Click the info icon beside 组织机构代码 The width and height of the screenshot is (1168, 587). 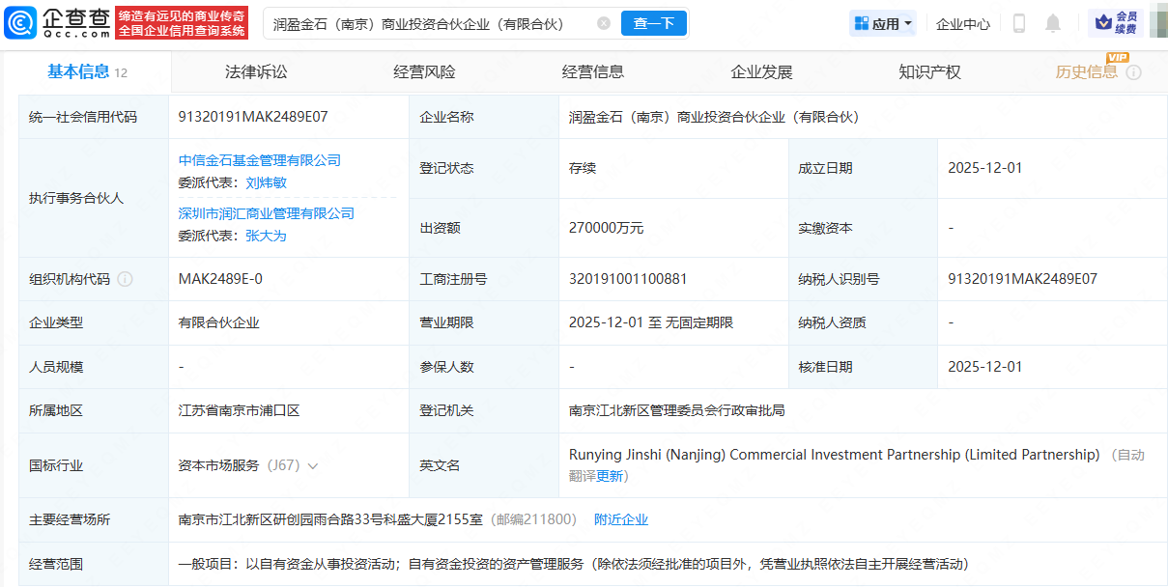tap(126, 279)
